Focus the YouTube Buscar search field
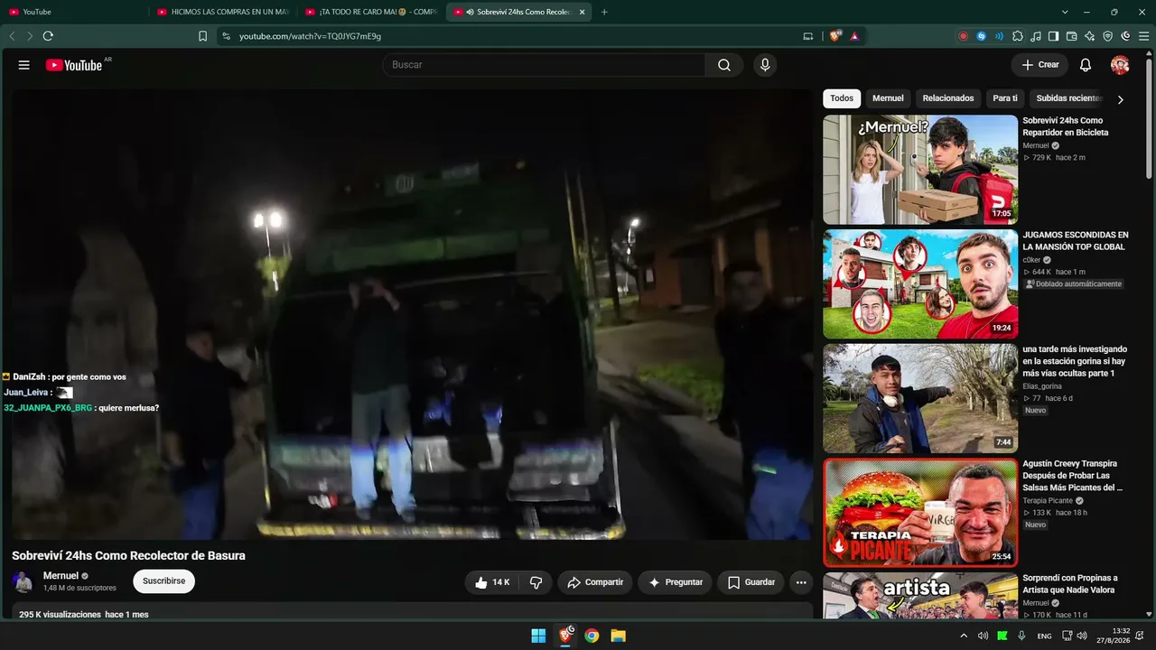Viewport: 1156px width, 650px height. coord(544,65)
